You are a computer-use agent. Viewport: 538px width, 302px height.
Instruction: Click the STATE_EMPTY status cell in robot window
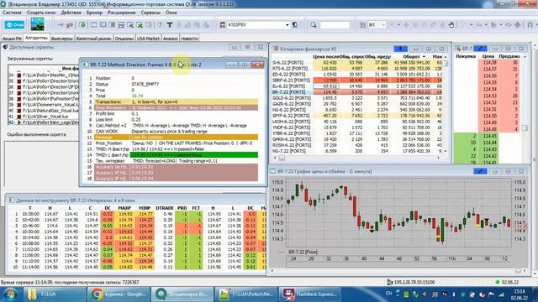coord(145,84)
